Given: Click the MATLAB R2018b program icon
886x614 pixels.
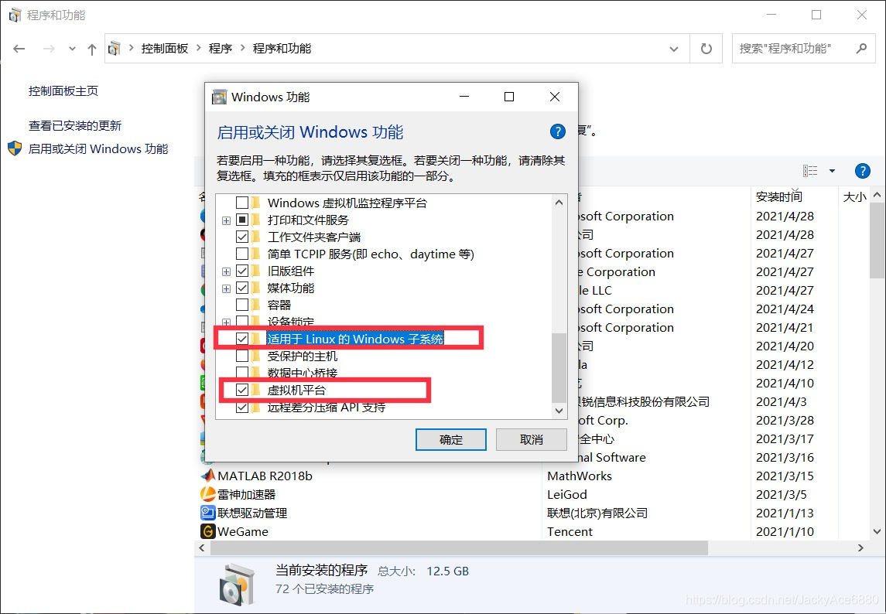Looking at the screenshot, I should tap(208, 476).
